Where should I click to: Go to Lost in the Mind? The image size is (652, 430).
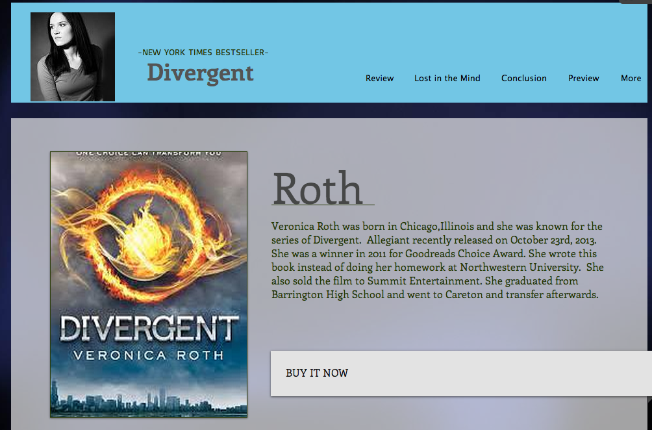click(447, 79)
